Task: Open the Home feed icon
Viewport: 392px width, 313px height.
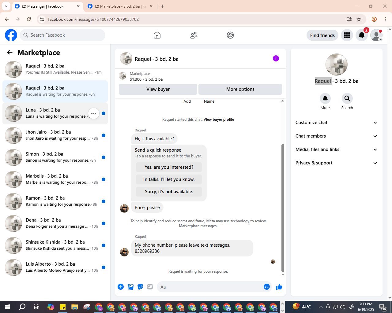Action: [157, 35]
